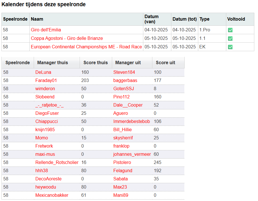Select the Score uit column header
Screen dimensions: 258x201
(x=165, y=63)
